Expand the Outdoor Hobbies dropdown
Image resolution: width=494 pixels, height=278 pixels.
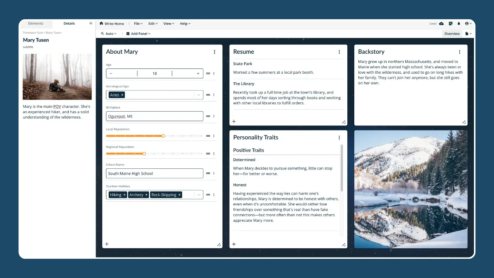click(x=198, y=195)
